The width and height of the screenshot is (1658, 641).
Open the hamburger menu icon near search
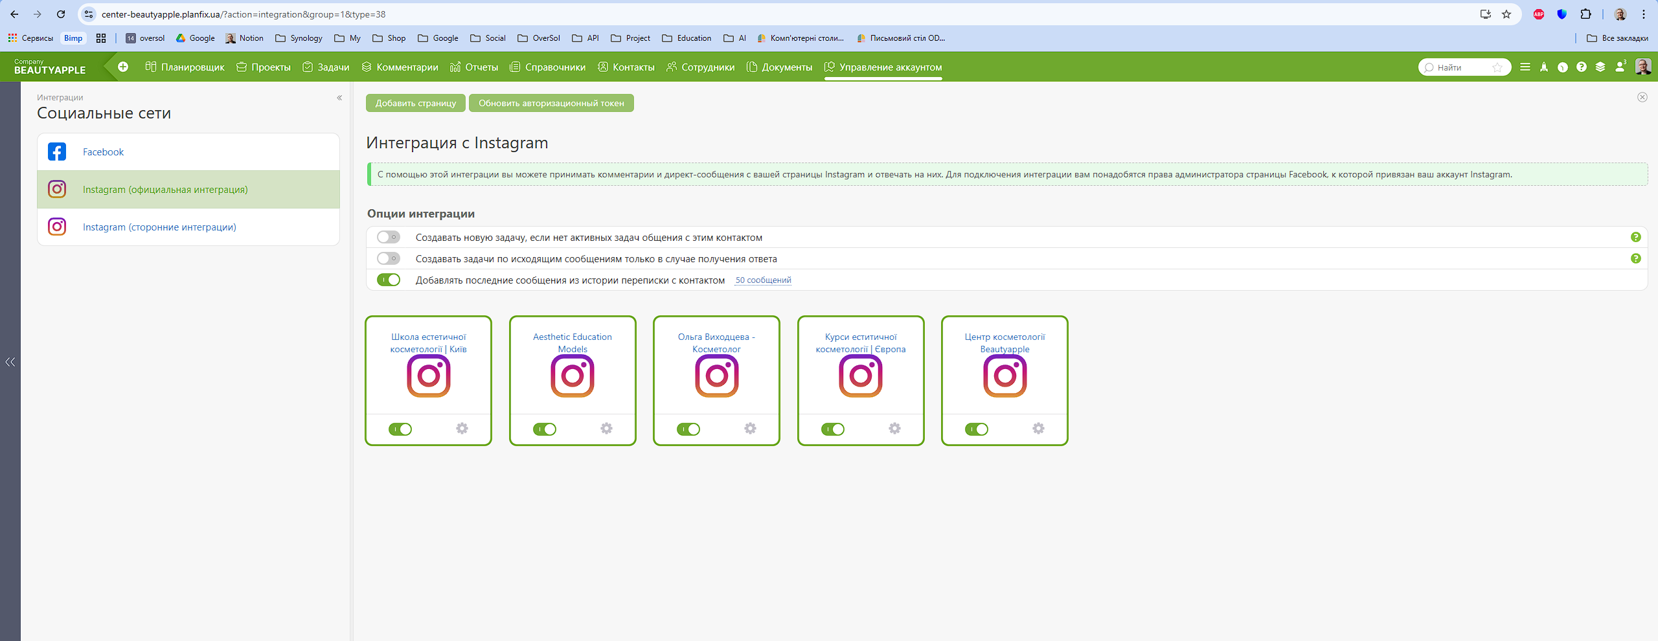(x=1525, y=67)
